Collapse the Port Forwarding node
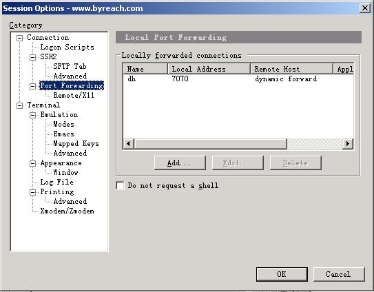The image size is (374, 292). click(x=32, y=86)
